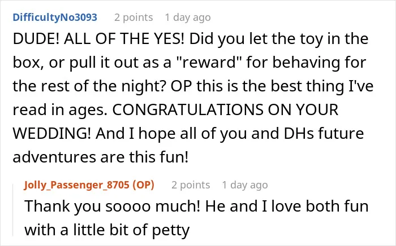Click the "1 day ago" timestamp on the OP reply
The height and width of the screenshot is (246, 396).
(x=245, y=185)
